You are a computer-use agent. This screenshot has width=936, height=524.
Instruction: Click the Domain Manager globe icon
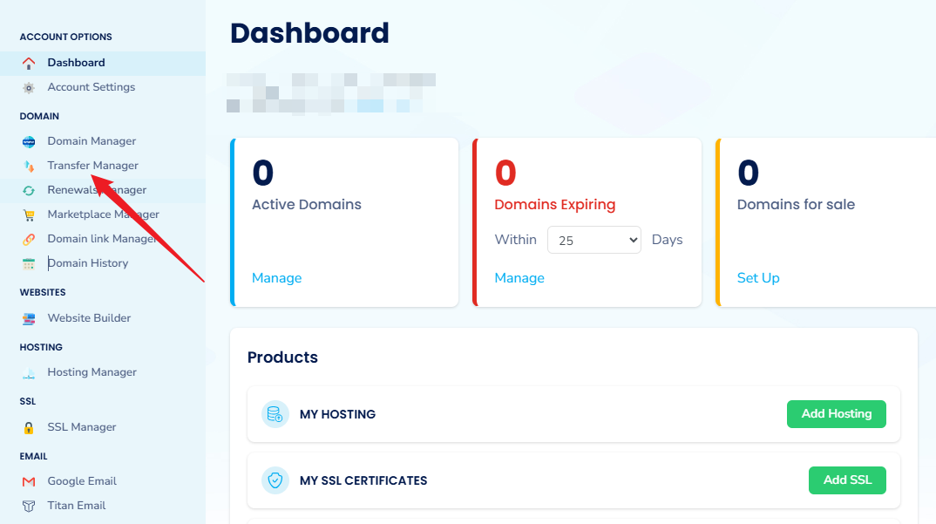(x=29, y=141)
